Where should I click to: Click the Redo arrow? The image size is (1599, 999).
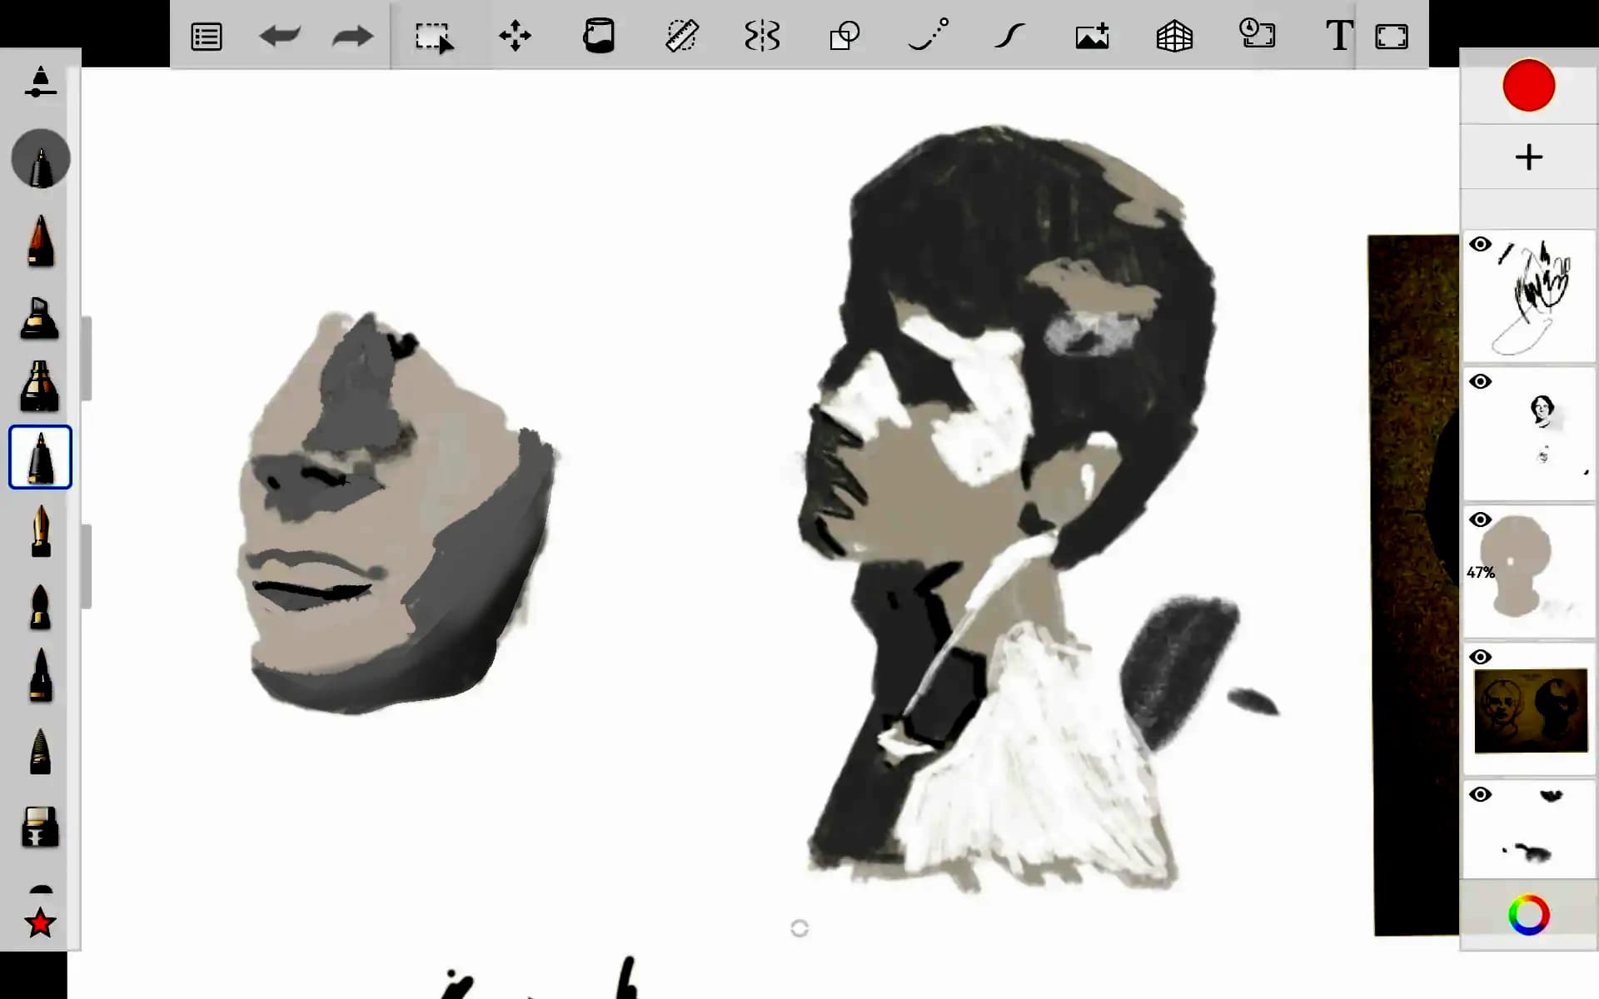352,37
